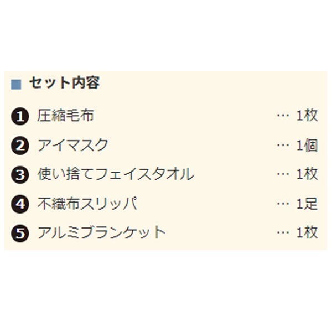
Task: Click the 1個 quantity for アイマスク
Action: tap(307, 145)
